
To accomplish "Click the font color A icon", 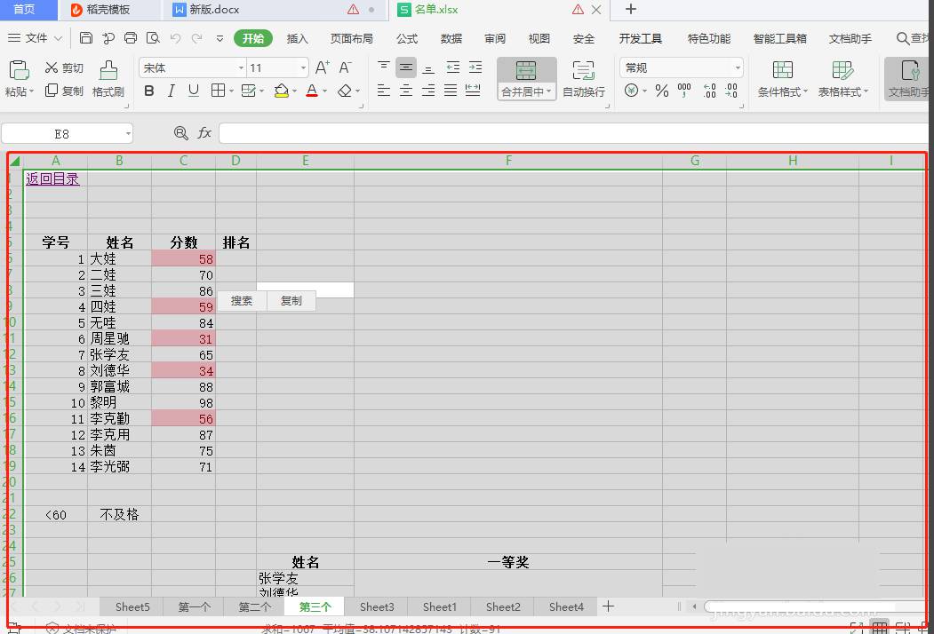I will point(312,91).
